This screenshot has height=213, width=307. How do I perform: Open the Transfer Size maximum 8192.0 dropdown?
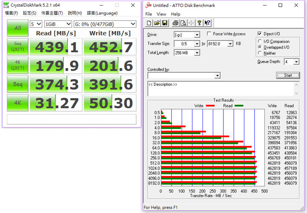pyautogui.click(x=230, y=43)
